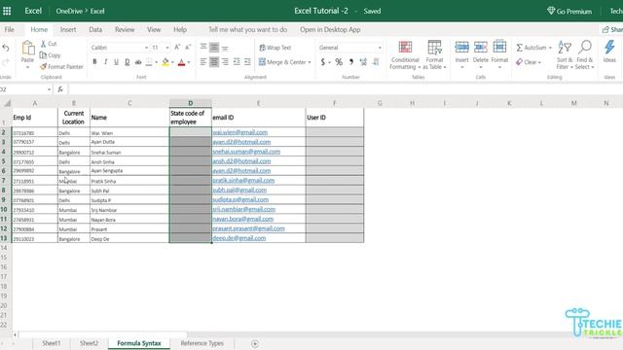The height and width of the screenshot is (350, 623).
Task: Toggle Strikethrough formatting
Action: point(138,62)
